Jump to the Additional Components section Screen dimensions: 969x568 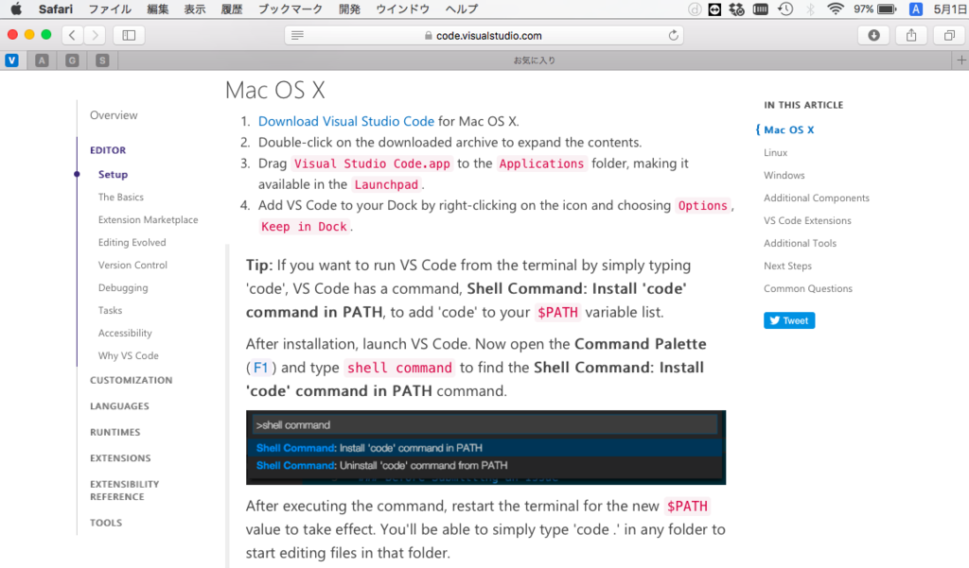pos(816,198)
